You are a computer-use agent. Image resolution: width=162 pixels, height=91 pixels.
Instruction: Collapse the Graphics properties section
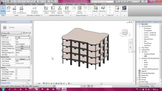pyautogui.click(x=29, y=36)
